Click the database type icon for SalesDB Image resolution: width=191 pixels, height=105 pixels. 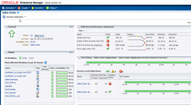[x=38, y=86]
